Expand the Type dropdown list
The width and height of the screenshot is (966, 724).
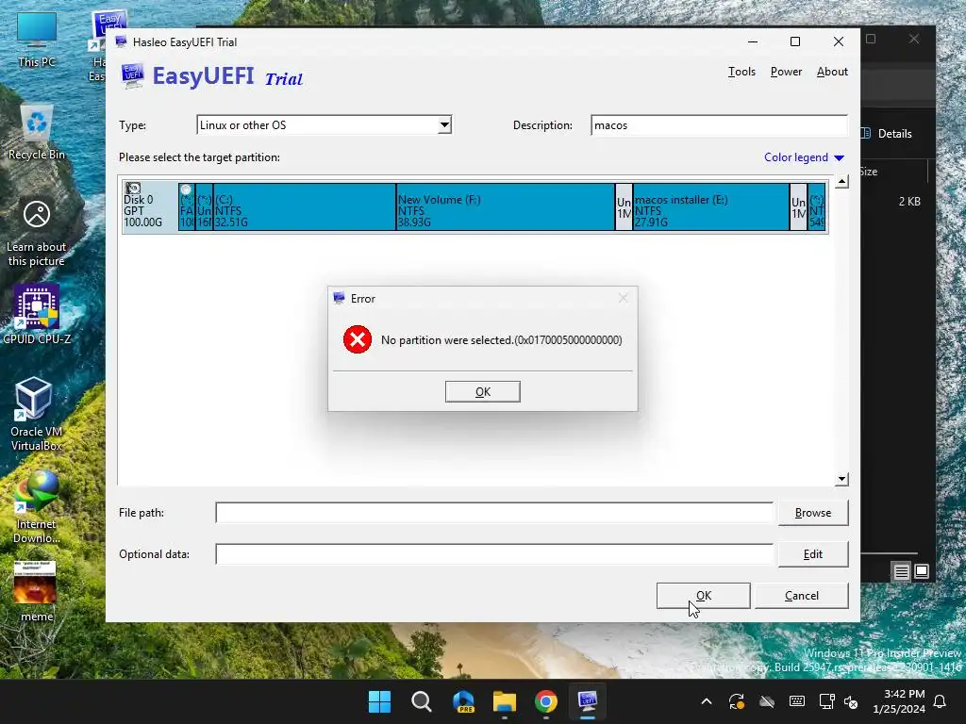pyautogui.click(x=444, y=125)
